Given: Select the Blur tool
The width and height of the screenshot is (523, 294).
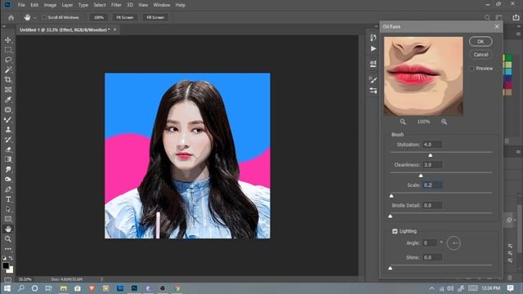Looking at the screenshot, I should pyautogui.click(x=8, y=169).
